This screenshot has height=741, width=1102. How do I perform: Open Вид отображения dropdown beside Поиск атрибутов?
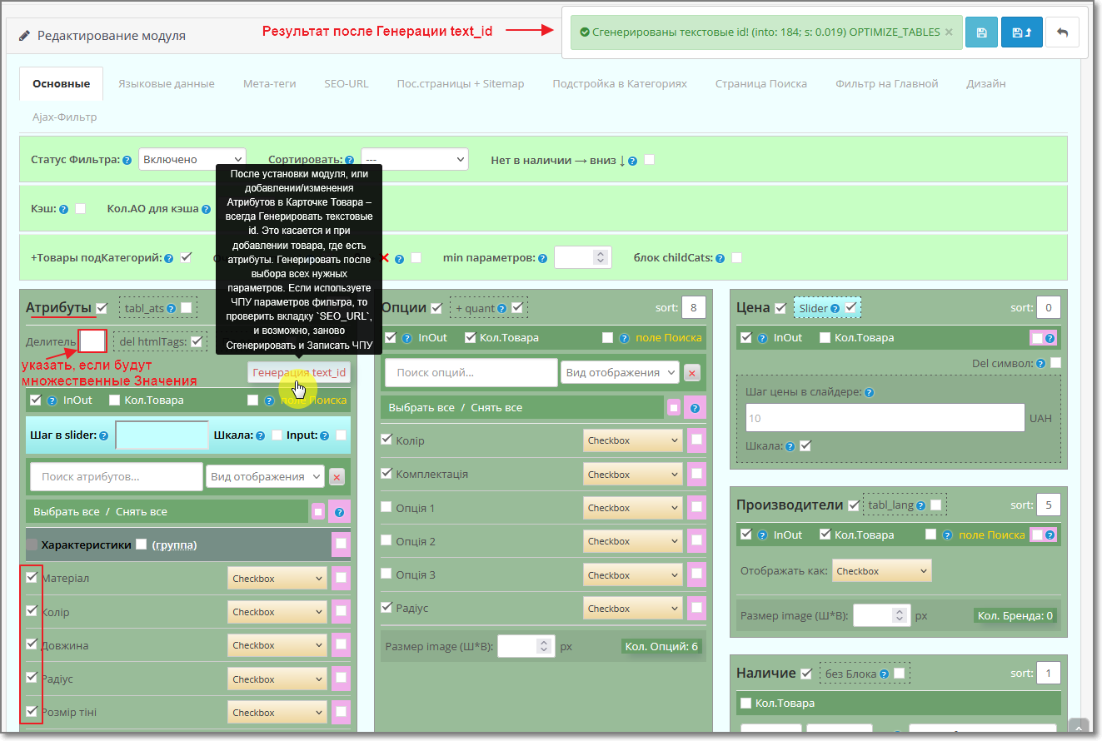[x=265, y=476]
